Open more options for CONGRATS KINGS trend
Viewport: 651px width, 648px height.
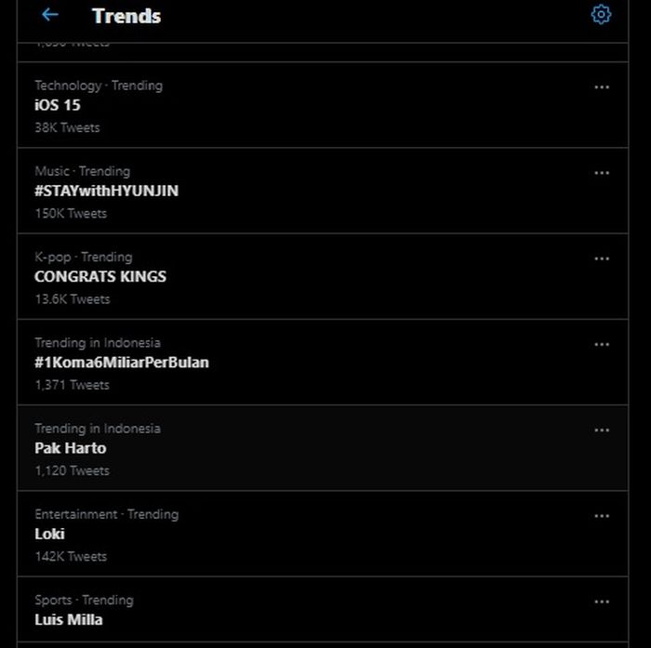[x=602, y=258]
